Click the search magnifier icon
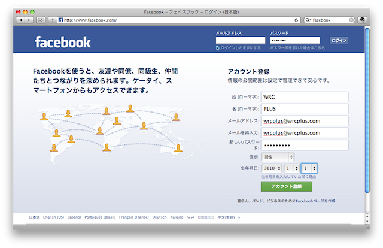383x248 pixels. [x=308, y=20]
